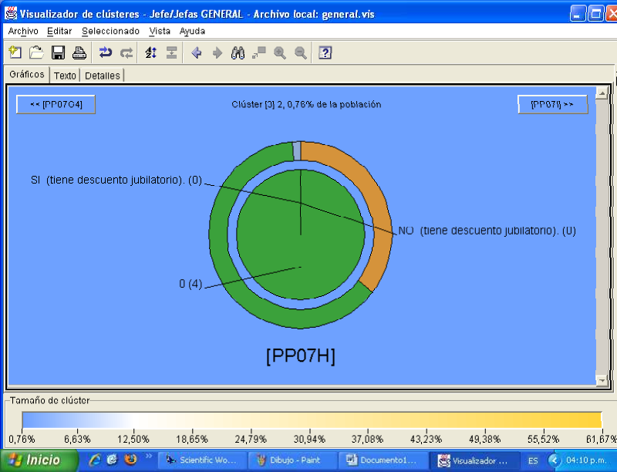This screenshot has width=617, height=472.
Task: Click the blue undo arrows icon
Action: [106, 52]
